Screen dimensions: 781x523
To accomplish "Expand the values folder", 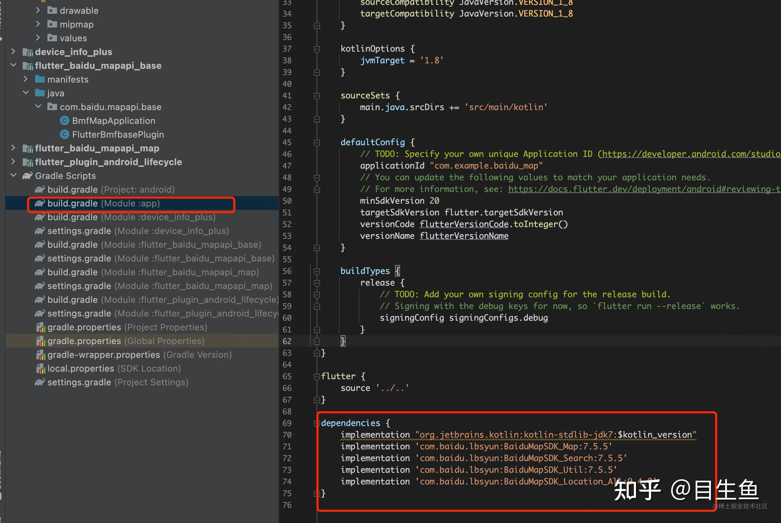I will tap(38, 38).
